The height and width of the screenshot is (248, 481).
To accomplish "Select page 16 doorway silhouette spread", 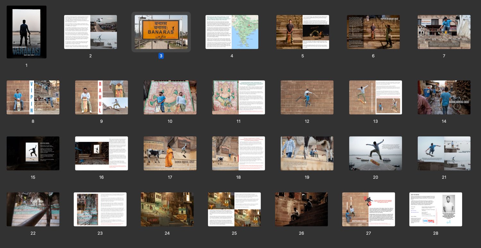I will [101, 153].
